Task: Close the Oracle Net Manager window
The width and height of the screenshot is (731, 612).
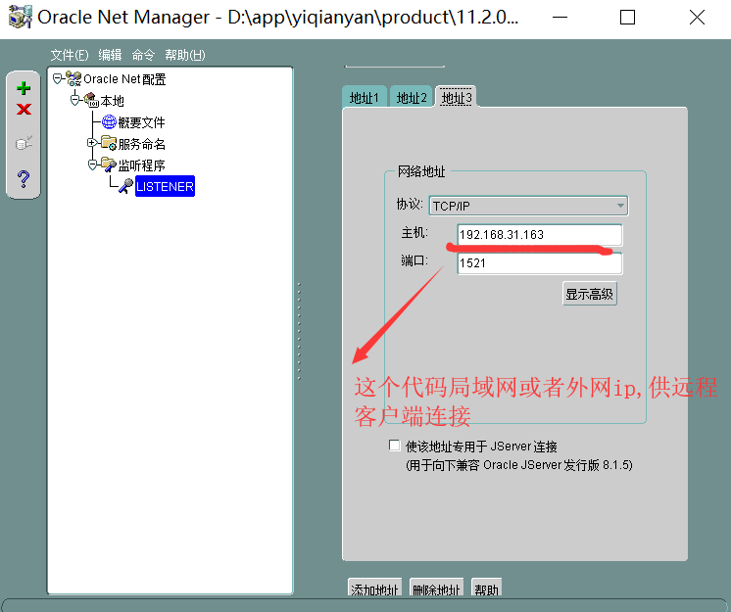Action: tap(697, 18)
